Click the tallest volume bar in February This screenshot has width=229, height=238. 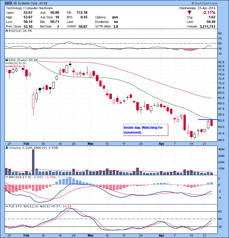coord(33,162)
